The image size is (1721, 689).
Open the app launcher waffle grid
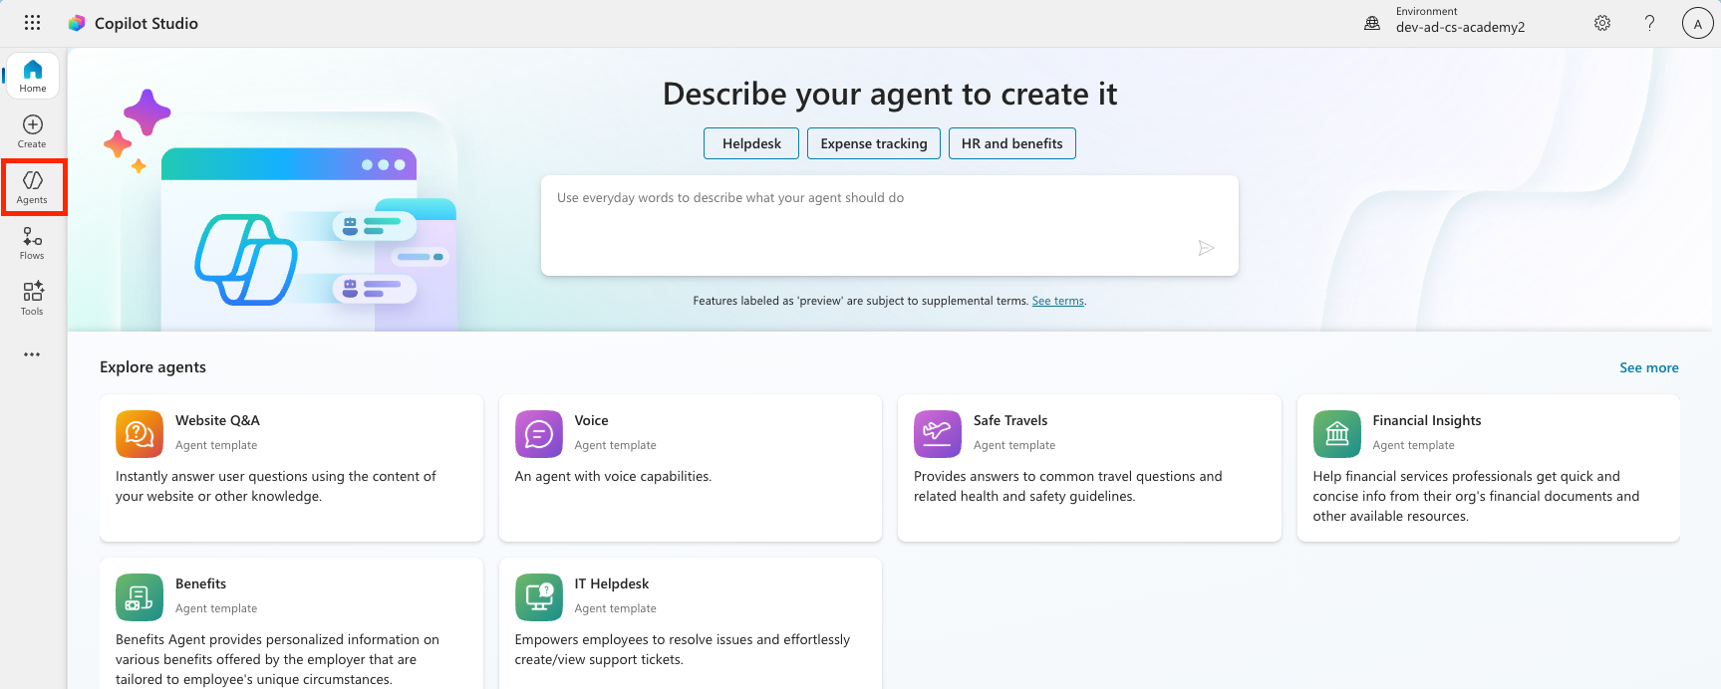32,23
